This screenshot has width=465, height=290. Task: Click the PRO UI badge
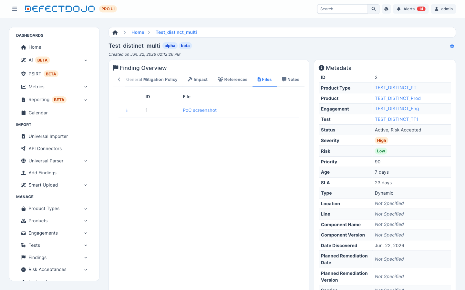[x=108, y=9]
